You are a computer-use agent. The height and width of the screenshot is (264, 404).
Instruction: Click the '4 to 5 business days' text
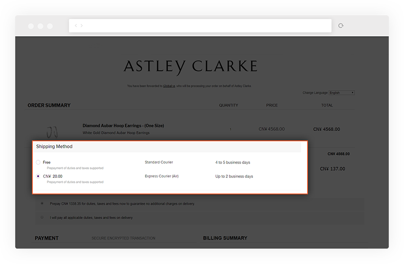click(x=233, y=162)
